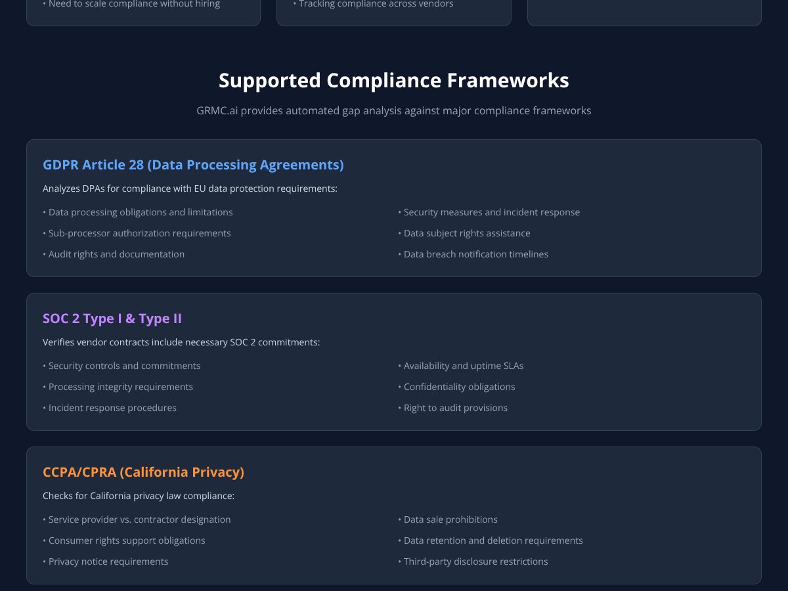The height and width of the screenshot is (591, 788).
Task: Click the 'Sub-processor authorization requirements' item
Action: tap(137, 233)
